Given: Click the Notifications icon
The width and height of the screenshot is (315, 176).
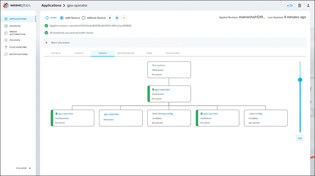Looking at the screenshot, I should click(6, 54).
